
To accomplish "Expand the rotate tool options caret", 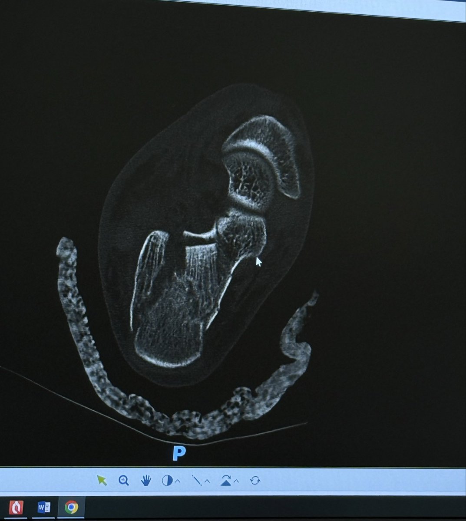I will pyautogui.click(x=237, y=481).
